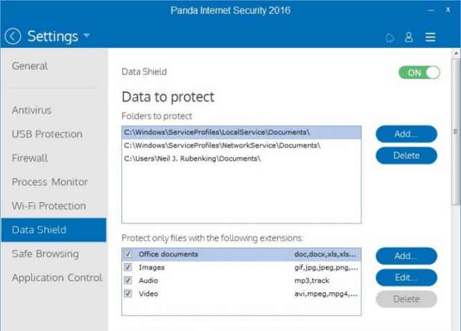461x331 pixels.
Task: Select the Data Shield sidebar item
Action: tap(54, 230)
